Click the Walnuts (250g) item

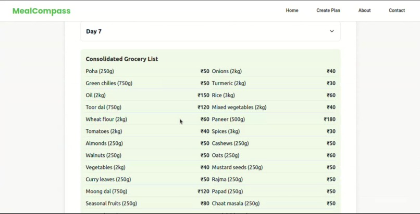pyautogui.click(x=103, y=155)
